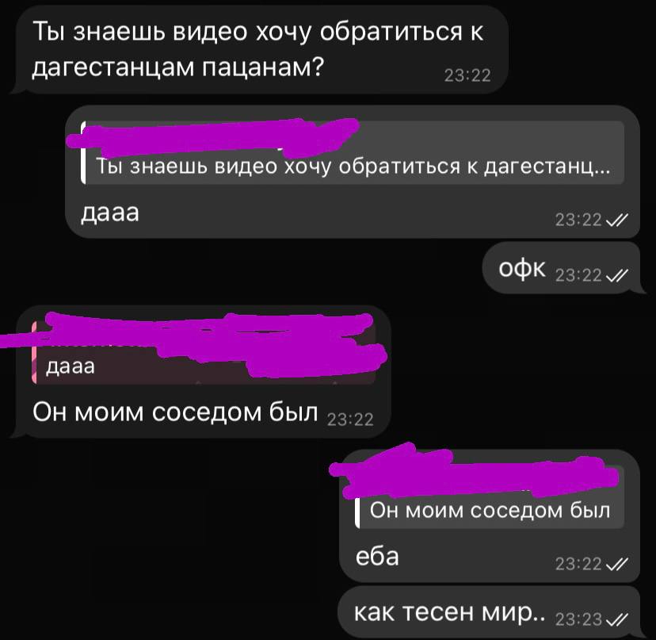
Task: Open the quoted 'дааа' reply preview
Action: point(204,352)
